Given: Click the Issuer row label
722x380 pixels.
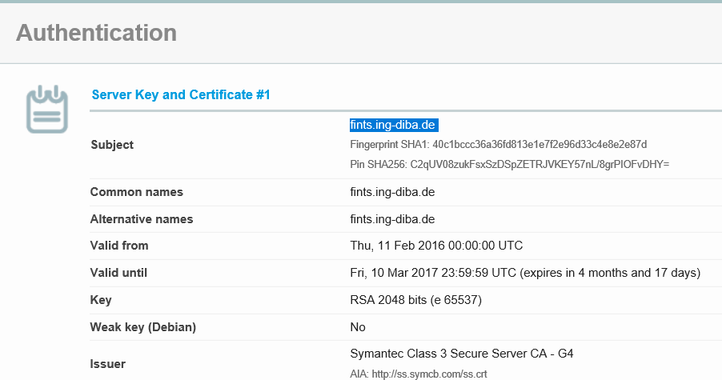Looking at the screenshot, I should (x=108, y=364).
